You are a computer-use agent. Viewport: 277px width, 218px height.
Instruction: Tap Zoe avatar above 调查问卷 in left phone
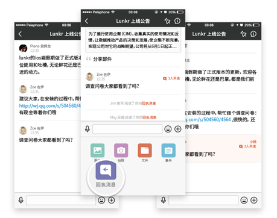23,131
